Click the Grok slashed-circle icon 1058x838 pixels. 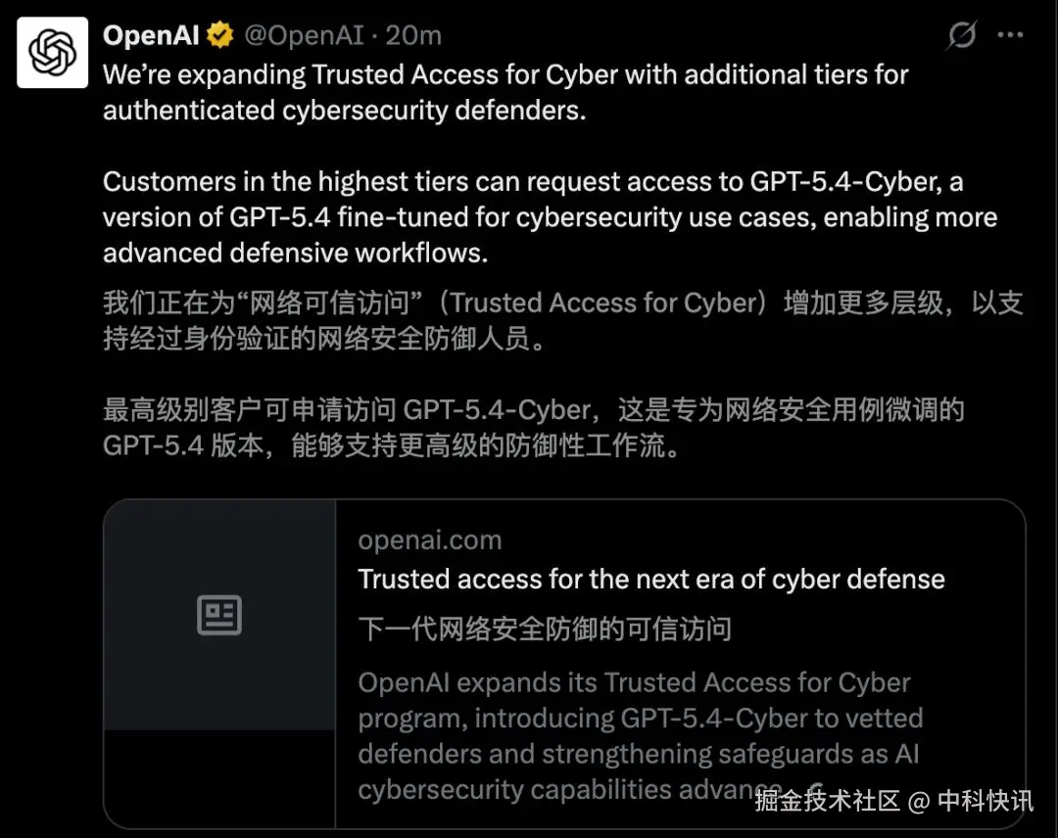(x=962, y=36)
